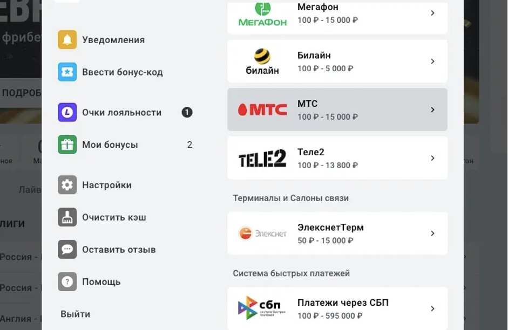Click the Билайн bee logo

coord(262,57)
